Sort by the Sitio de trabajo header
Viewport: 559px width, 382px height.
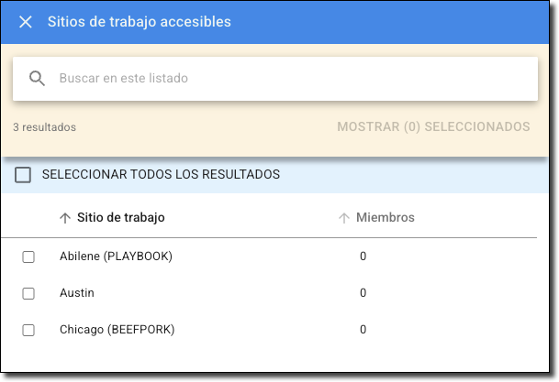click(121, 218)
